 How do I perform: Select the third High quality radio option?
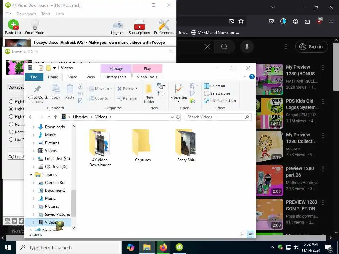point(11,117)
